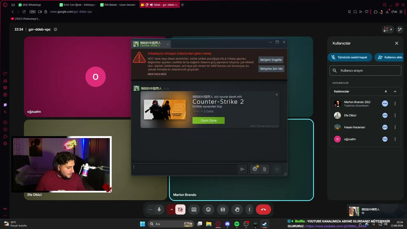Open options menu for oğzuahn participant

pos(395,139)
